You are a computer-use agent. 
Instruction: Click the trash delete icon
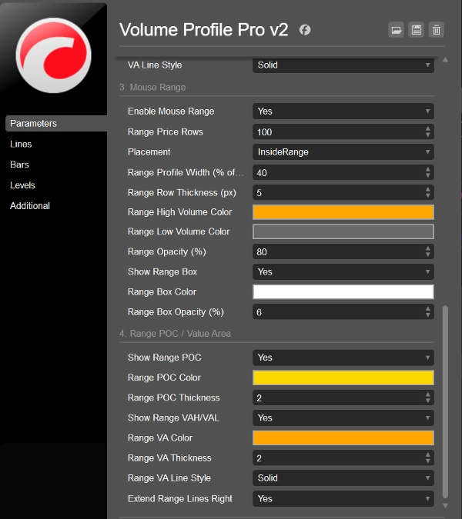tap(437, 30)
